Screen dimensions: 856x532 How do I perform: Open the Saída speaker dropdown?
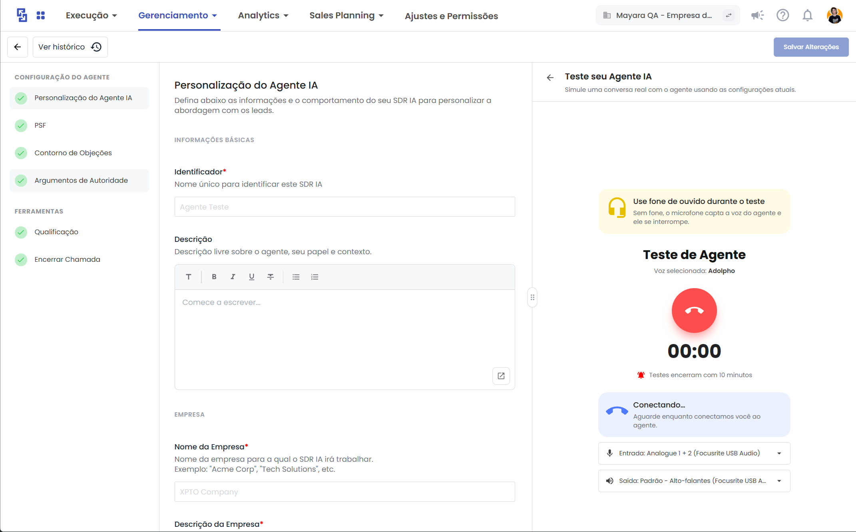pyautogui.click(x=694, y=481)
